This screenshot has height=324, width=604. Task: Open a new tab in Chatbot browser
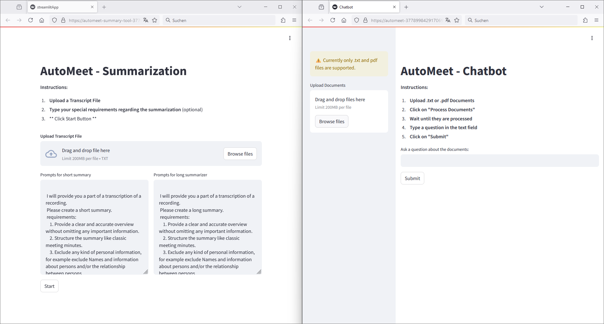(406, 7)
